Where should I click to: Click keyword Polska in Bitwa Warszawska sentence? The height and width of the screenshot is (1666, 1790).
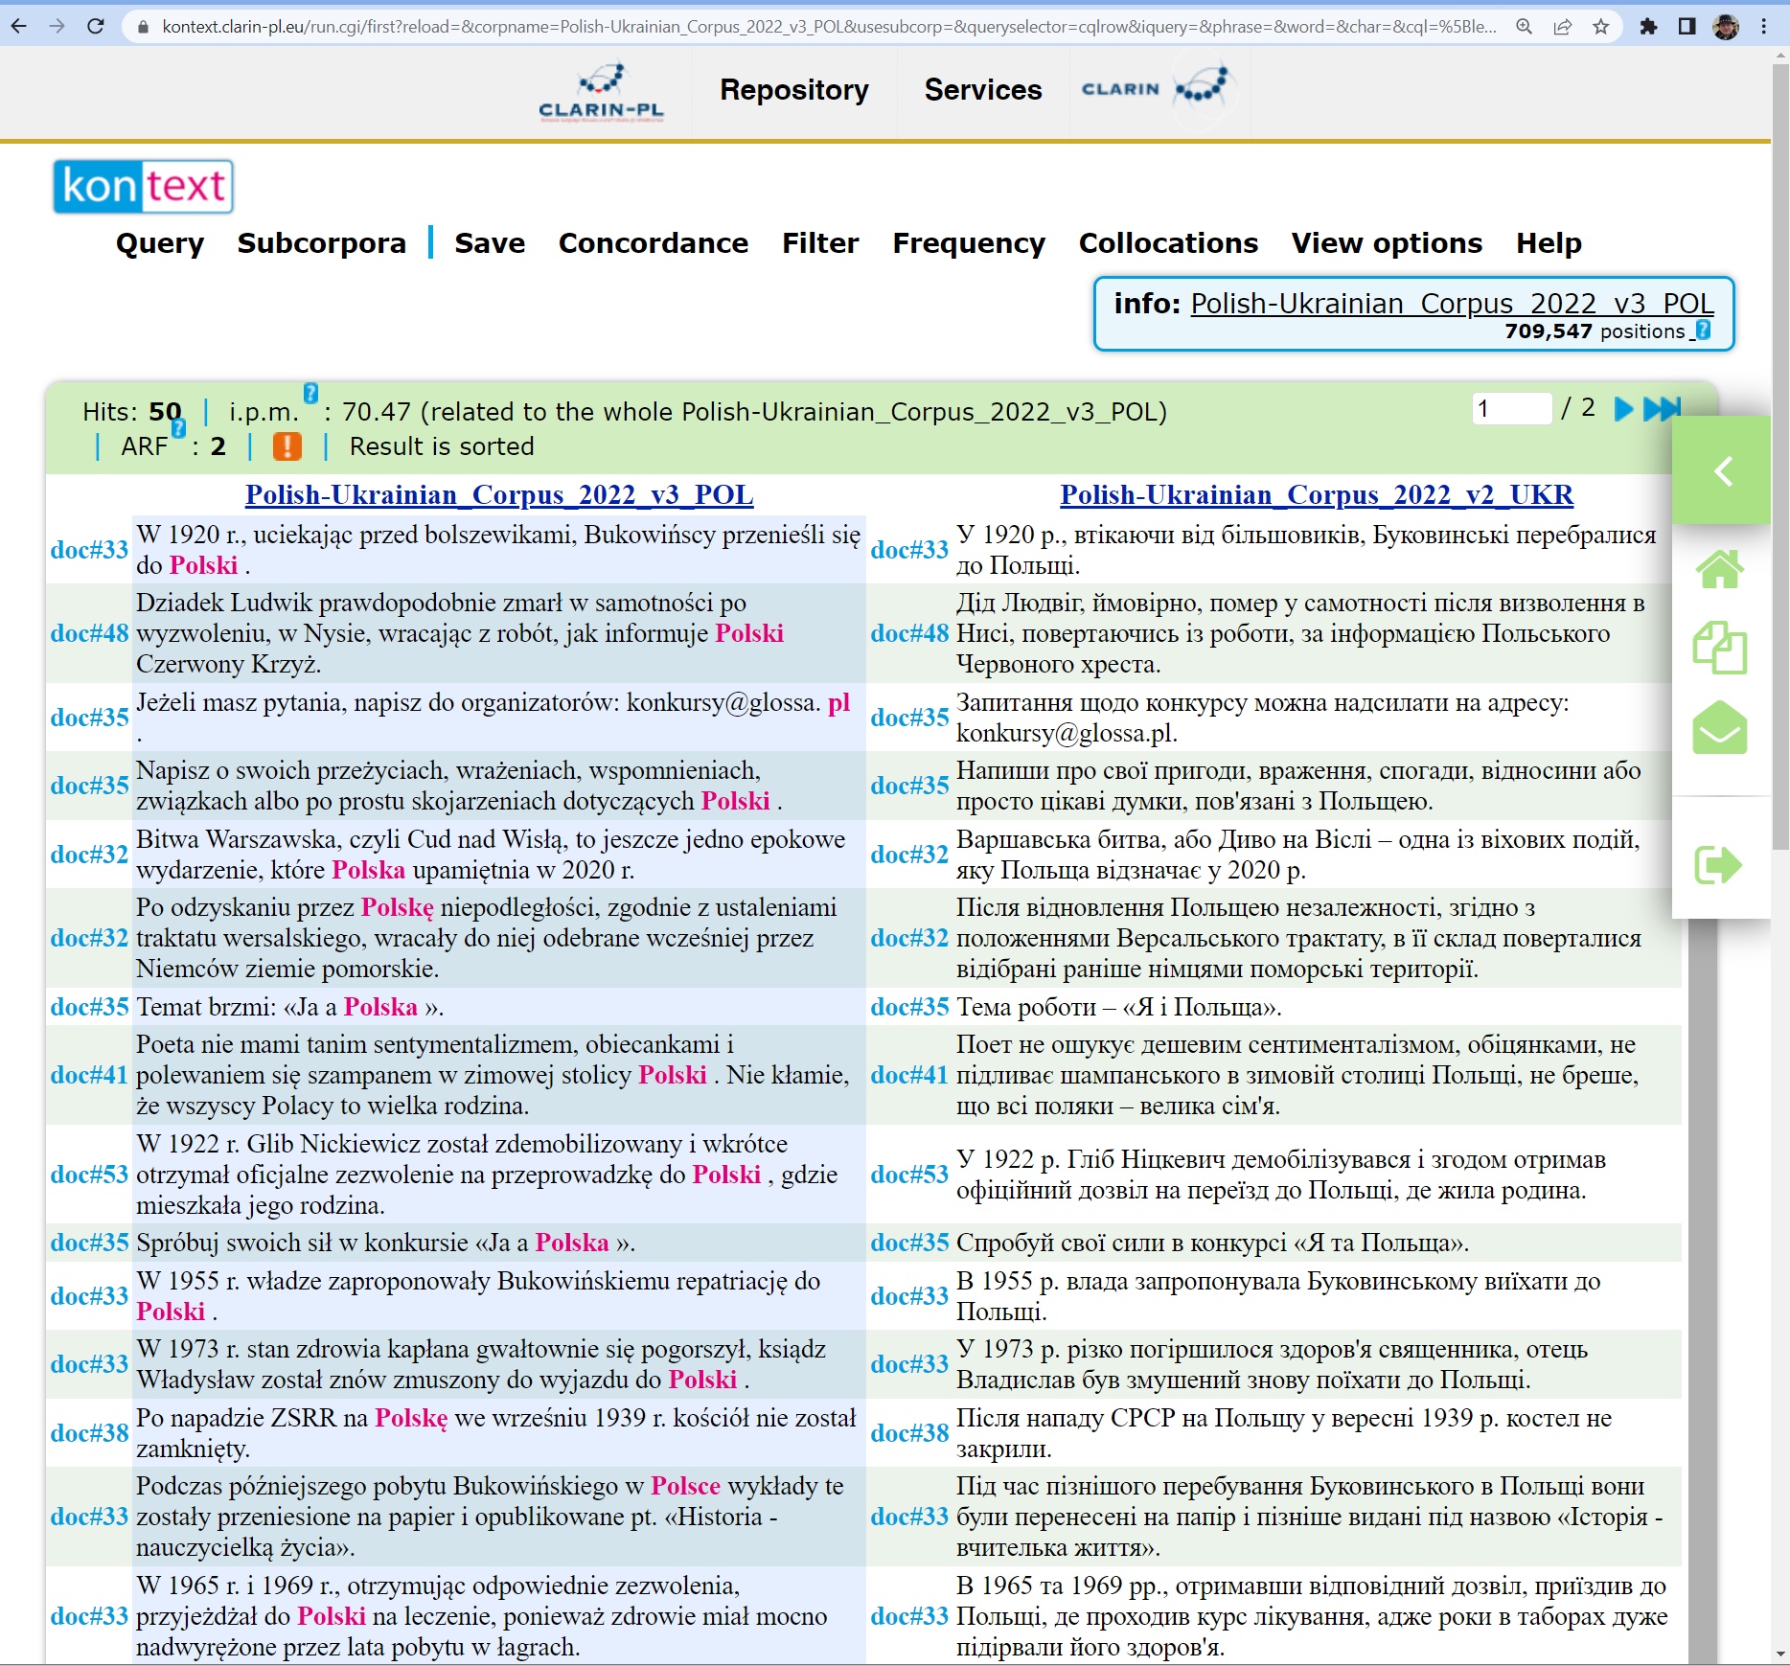tap(369, 870)
